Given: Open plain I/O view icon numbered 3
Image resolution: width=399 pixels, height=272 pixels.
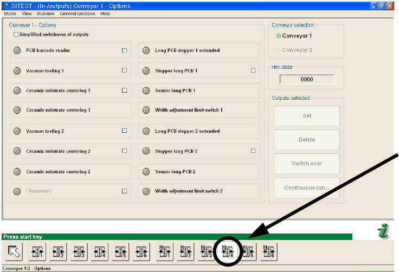Looking at the screenshot, I should tap(79, 251).
